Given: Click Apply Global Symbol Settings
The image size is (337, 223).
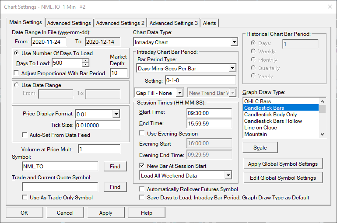Looking at the screenshot, I should [x=283, y=164].
